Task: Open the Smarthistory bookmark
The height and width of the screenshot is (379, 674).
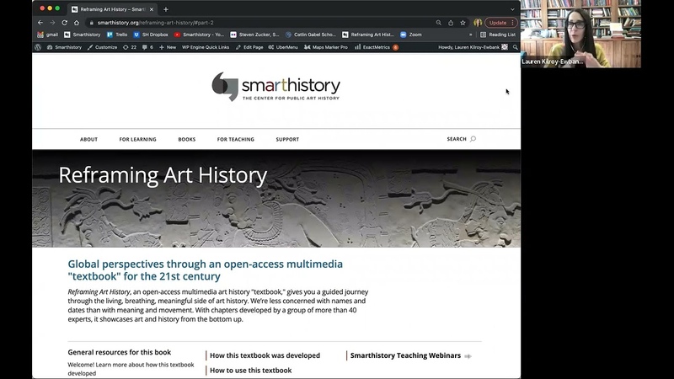Action: click(82, 35)
